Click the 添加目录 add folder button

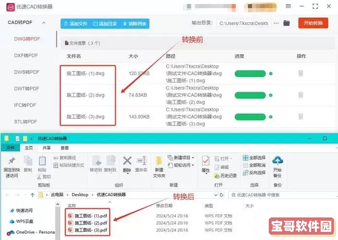(105, 24)
